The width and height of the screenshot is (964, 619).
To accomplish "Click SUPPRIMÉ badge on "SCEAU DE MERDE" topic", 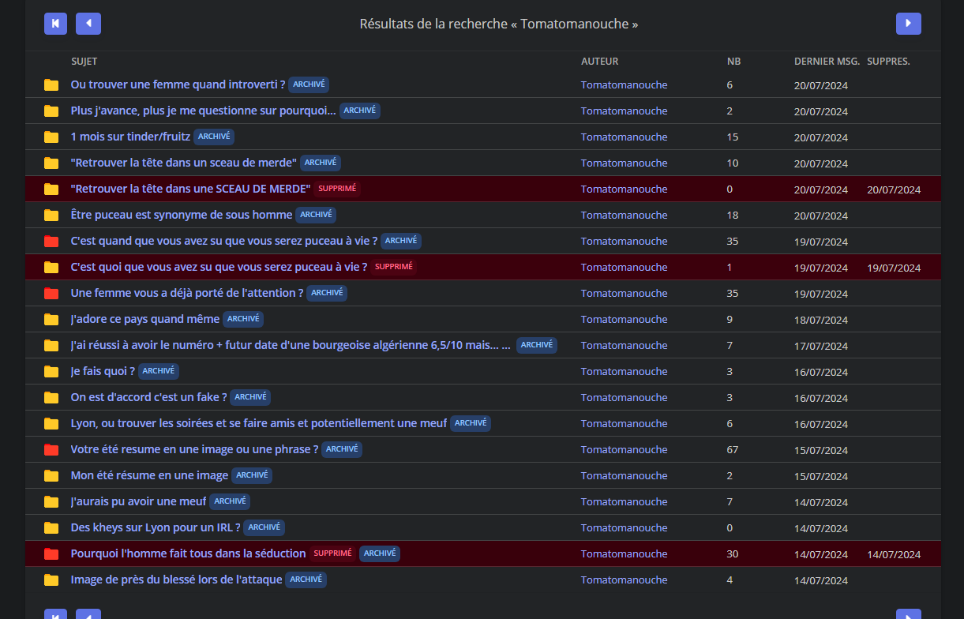I will tap(337, 189).
